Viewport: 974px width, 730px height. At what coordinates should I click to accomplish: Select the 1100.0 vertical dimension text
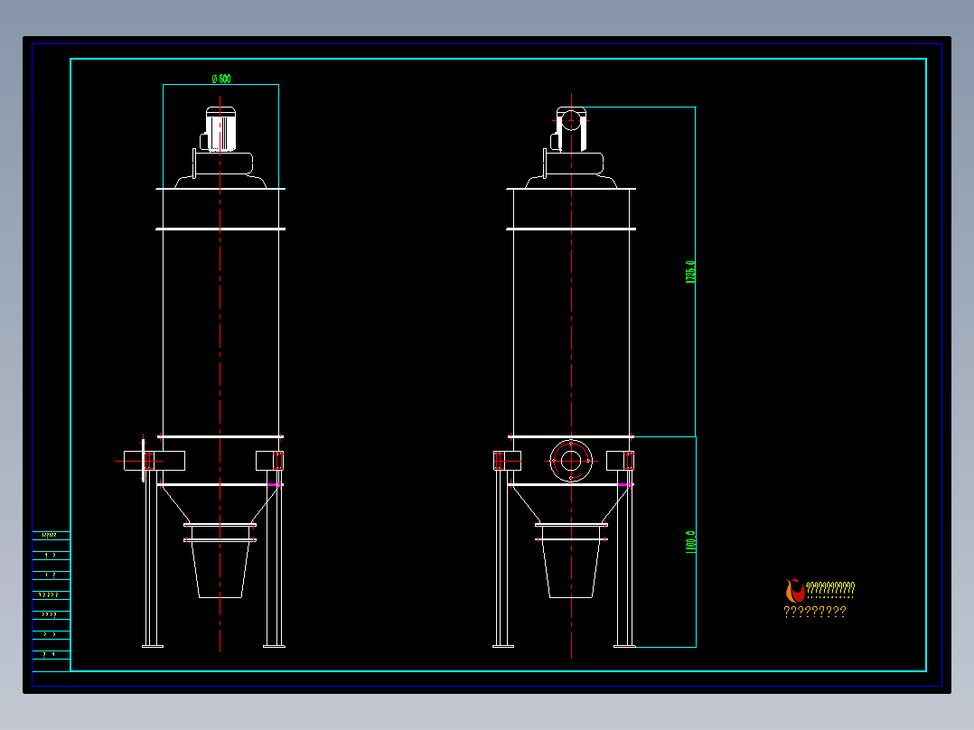(690, 542)
